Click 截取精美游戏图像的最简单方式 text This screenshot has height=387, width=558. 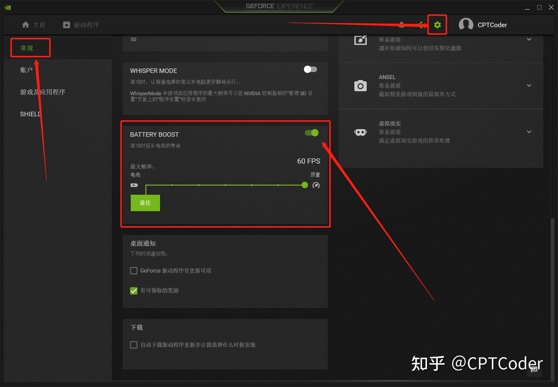(x=417, y=94)
